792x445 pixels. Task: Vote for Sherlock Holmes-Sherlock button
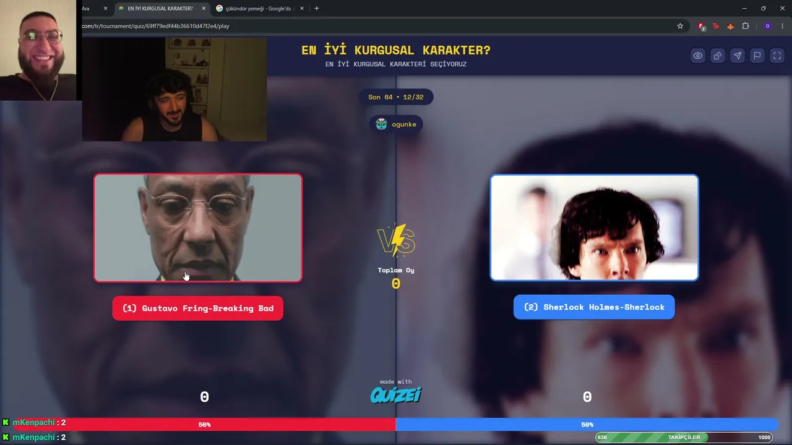[x=594, y=307]
